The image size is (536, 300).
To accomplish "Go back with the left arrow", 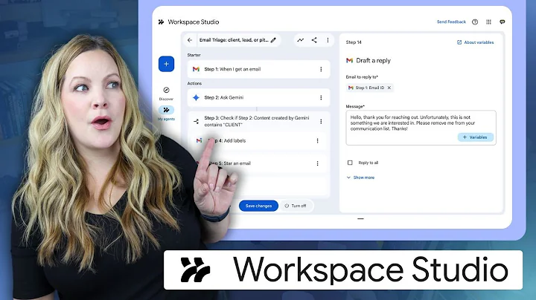I will coord(190,40).
